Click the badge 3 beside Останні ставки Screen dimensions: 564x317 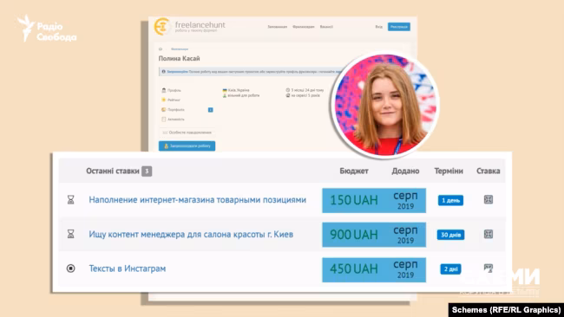click(x=147, y=171)
